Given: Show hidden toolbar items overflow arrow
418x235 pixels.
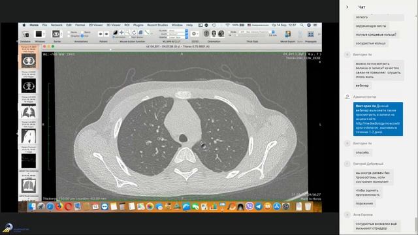Looking at the screenshot, I should (319, 34).
